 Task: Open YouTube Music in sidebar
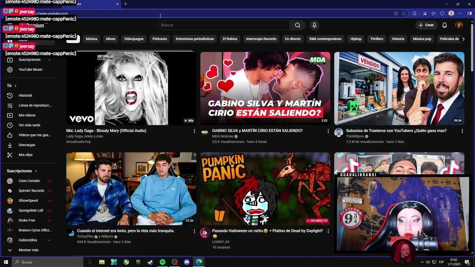pyautogui.click(x=30, y=69)
